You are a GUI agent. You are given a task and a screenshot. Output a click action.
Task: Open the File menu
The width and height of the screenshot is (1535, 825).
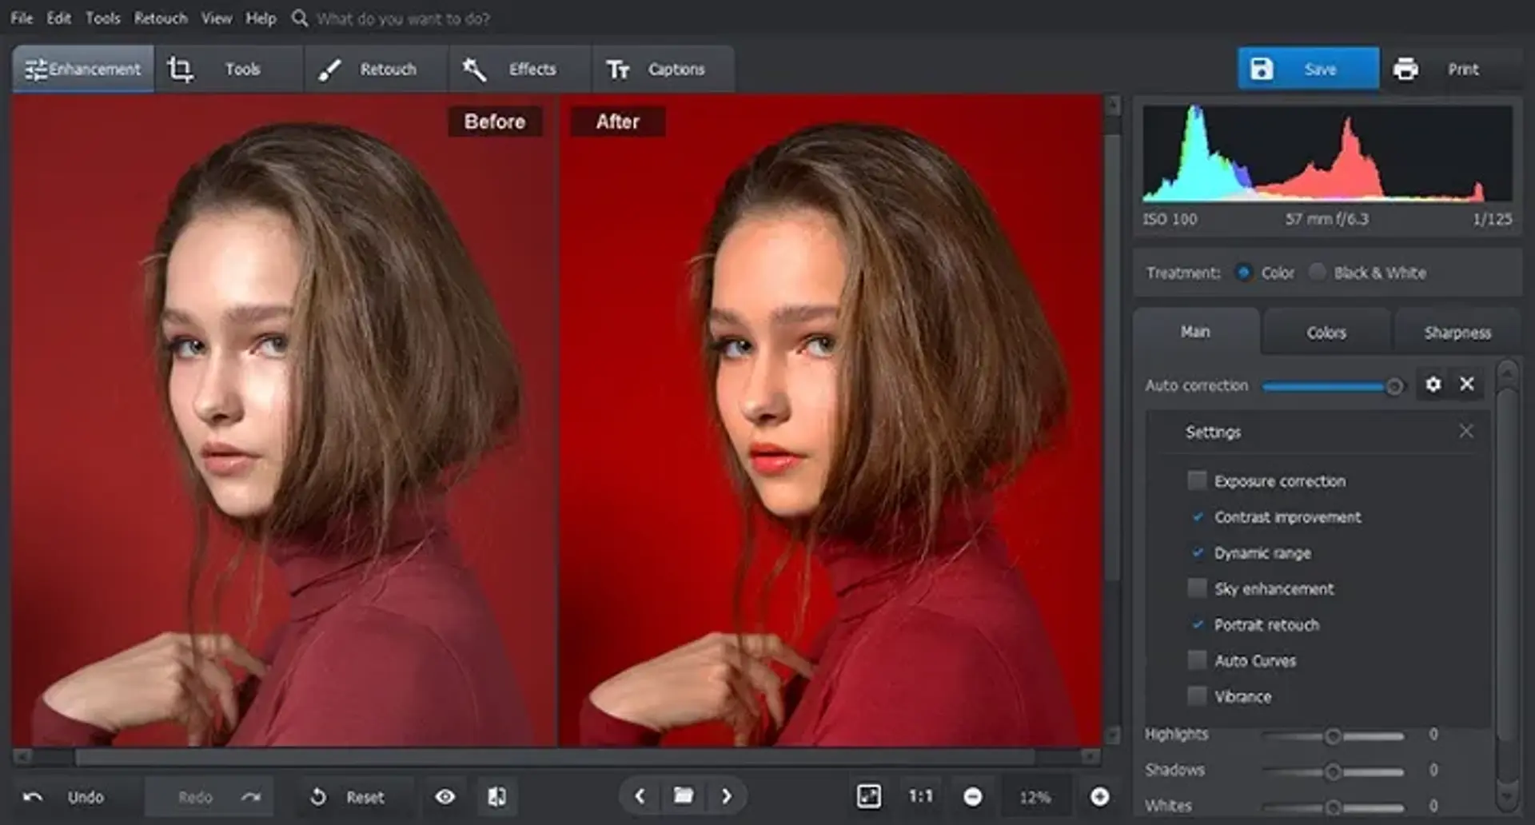22,18
